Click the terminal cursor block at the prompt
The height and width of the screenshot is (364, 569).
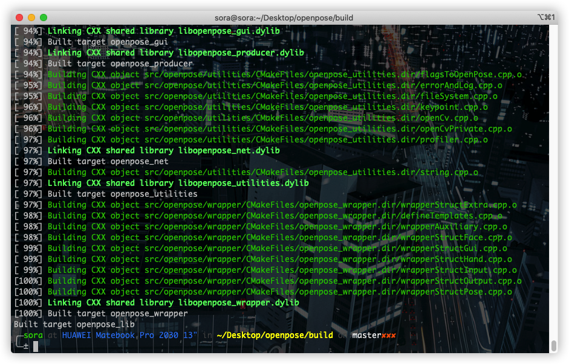[36, 346]
